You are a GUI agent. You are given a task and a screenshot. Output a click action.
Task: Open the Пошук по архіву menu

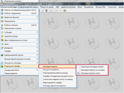pos(47,7)
